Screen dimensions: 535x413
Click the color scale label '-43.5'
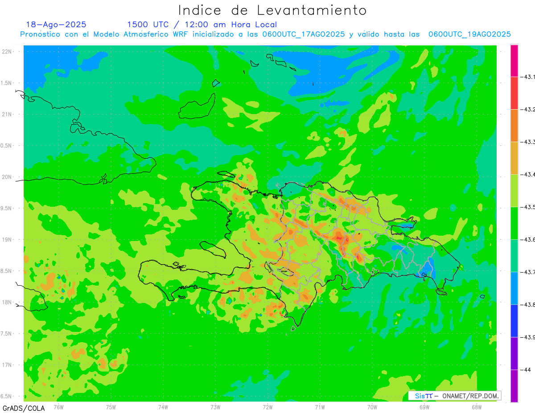click(x=527, y=207)
